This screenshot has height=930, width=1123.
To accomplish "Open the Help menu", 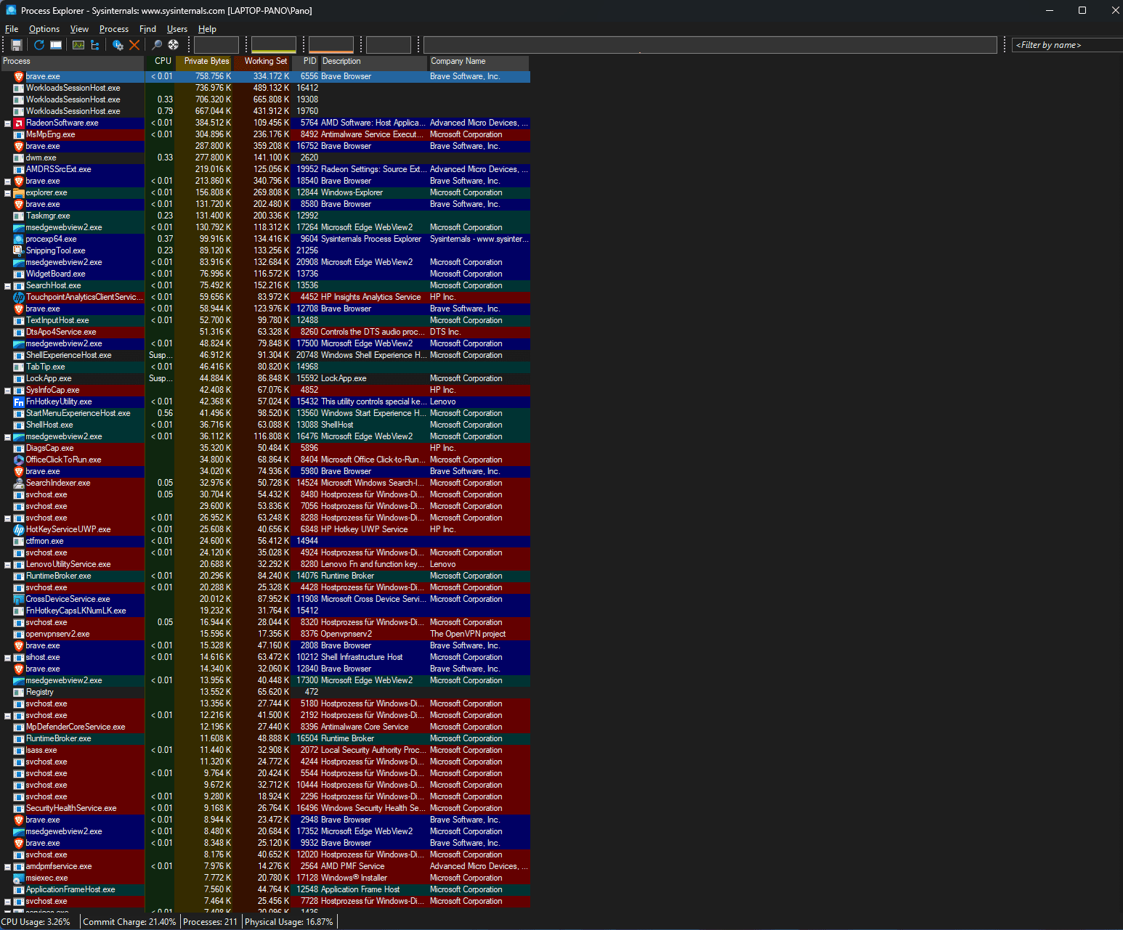I will pyautogui.click(x=208, y=29).
